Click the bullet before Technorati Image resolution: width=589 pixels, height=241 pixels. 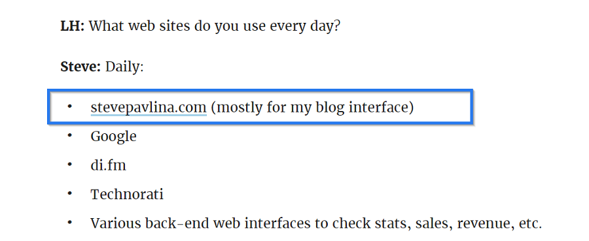(69, 194)
